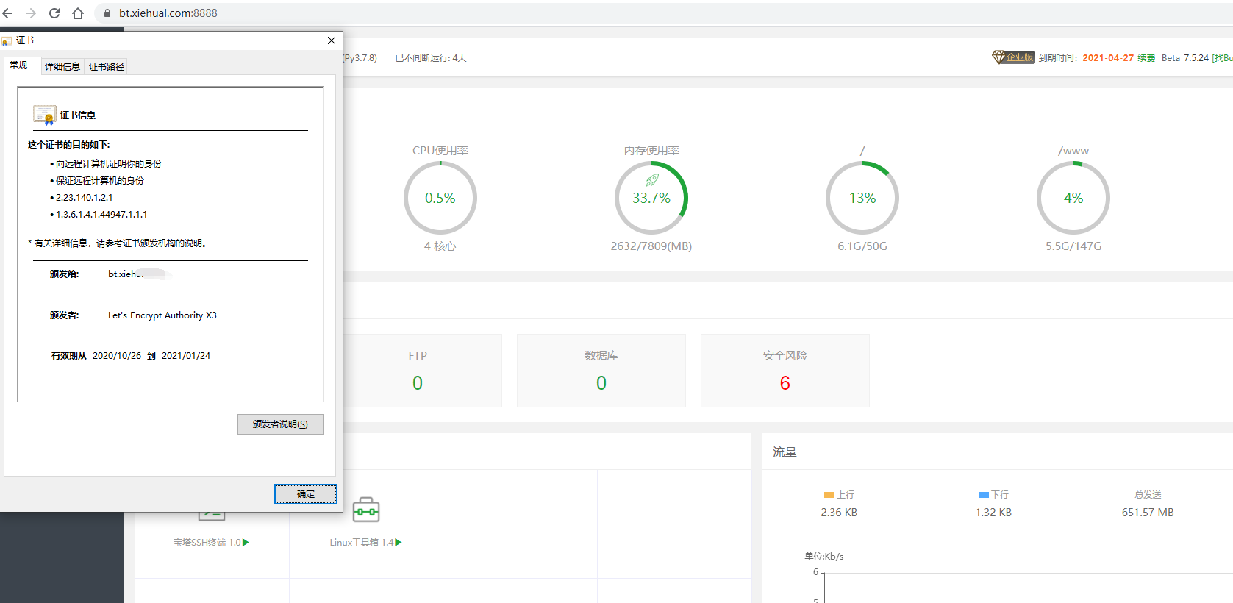Click the CPU使用率 circular gauge
The height and width of the screenshot is (603, 1233).
pyautogui.click(x=440, y=198)
